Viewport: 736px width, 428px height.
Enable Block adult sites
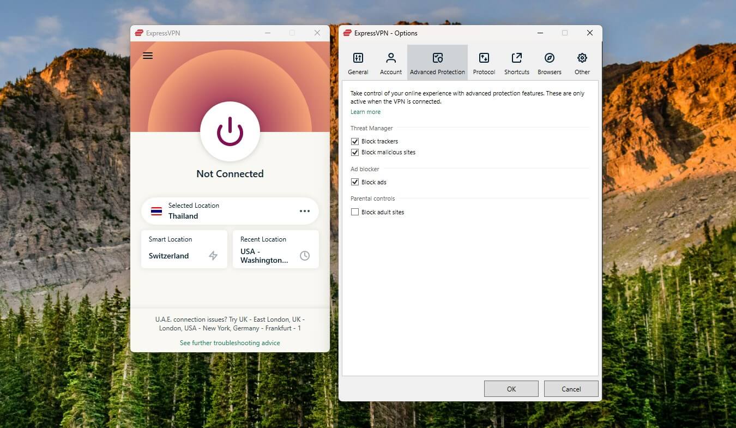pyautogui.click(x=355, y=212)
